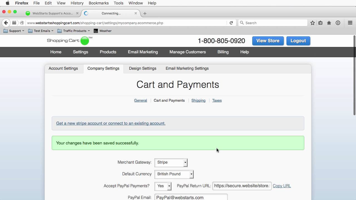
Task: Expand the Support bookmarks folder
Action: [14, 31]
